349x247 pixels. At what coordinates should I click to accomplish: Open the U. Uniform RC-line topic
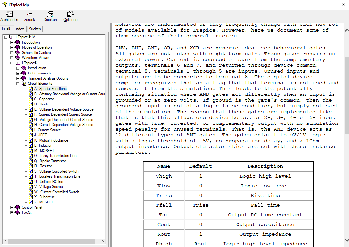point(49,182)
